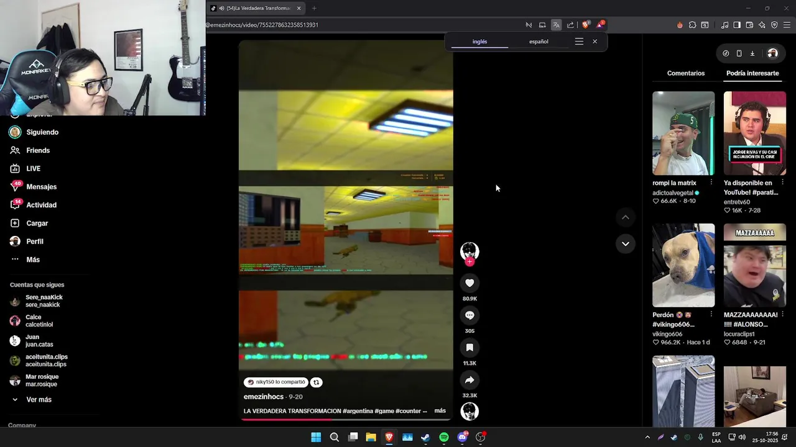Screen dimensions: 796x447
Task: Select español in the translate popup
Action: pos(539,42)
